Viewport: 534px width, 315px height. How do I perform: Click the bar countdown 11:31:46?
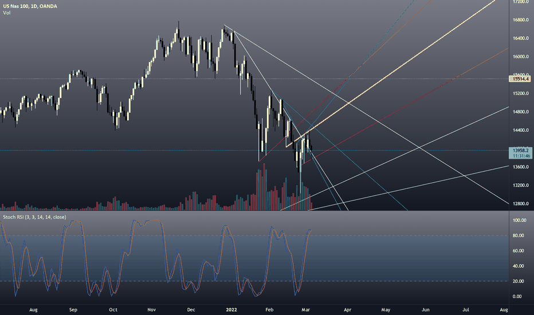tap(520, 156)
